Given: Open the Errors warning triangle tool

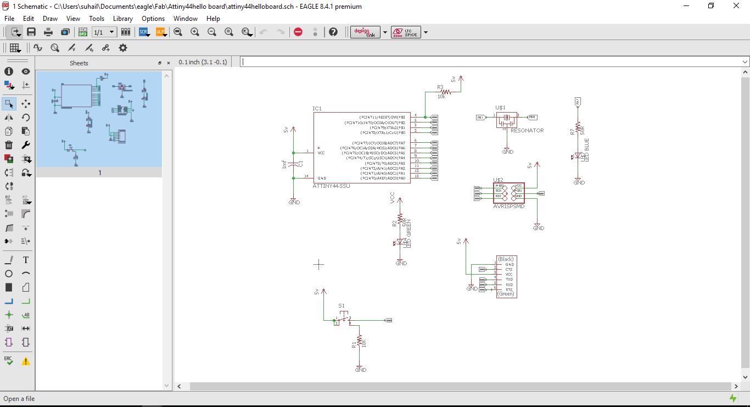Looking at the screenshot, I should point(26,361).
